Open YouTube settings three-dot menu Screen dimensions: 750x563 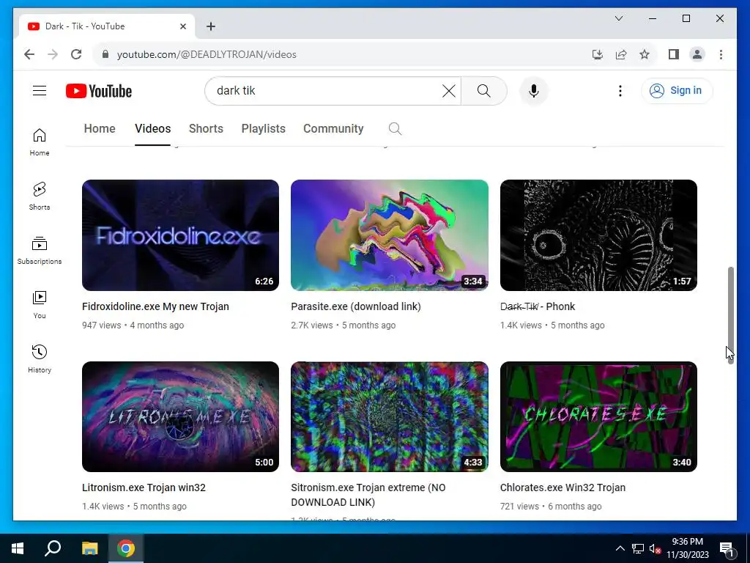tap(620, 90)
